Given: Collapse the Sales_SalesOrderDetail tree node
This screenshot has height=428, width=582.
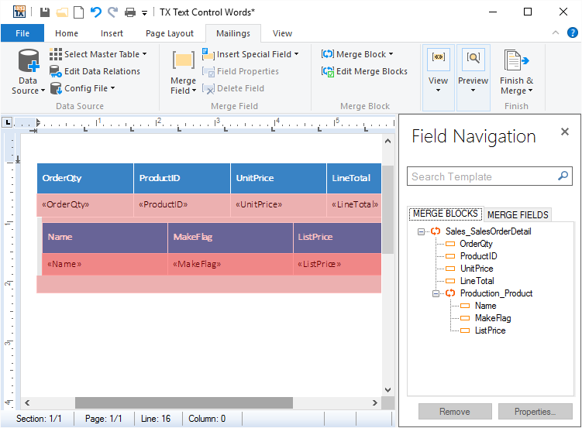Looking at the screenshot, I should tap(421, 231).
